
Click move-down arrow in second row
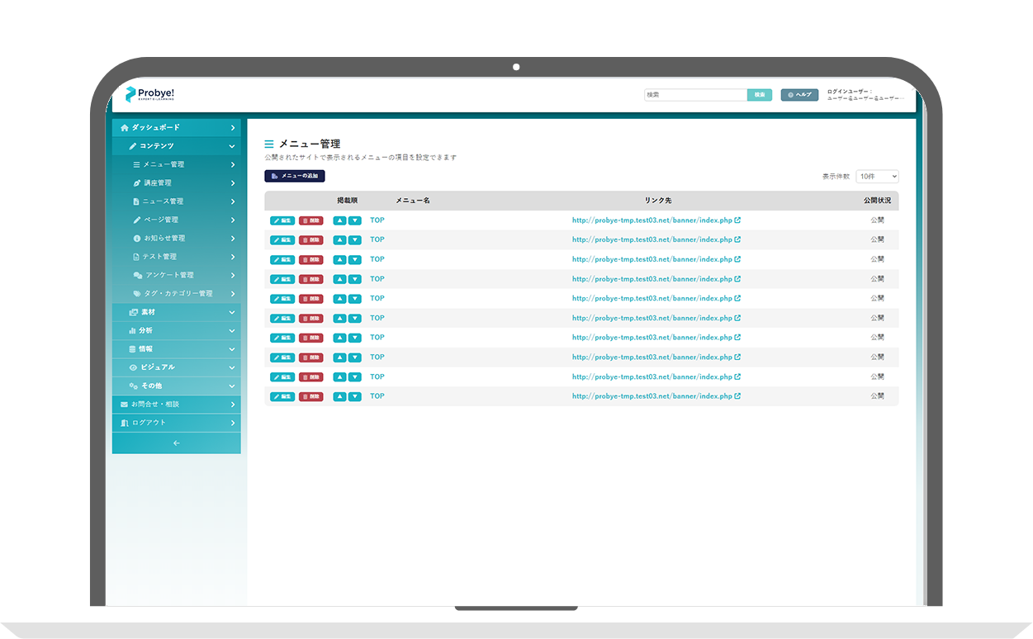click(355, 240)
